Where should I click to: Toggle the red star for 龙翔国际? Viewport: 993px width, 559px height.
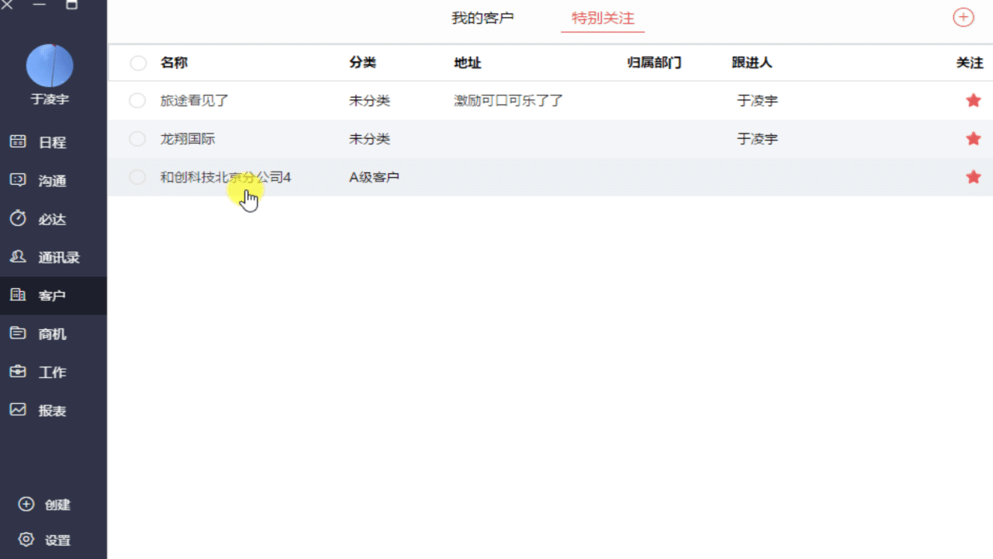(x=973, y=139)
